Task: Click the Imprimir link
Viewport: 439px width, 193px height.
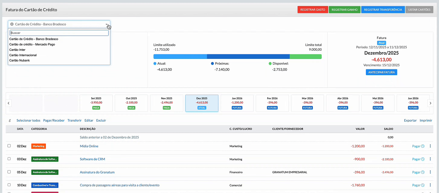Action: pyautogui.click(x=426, y=120)
